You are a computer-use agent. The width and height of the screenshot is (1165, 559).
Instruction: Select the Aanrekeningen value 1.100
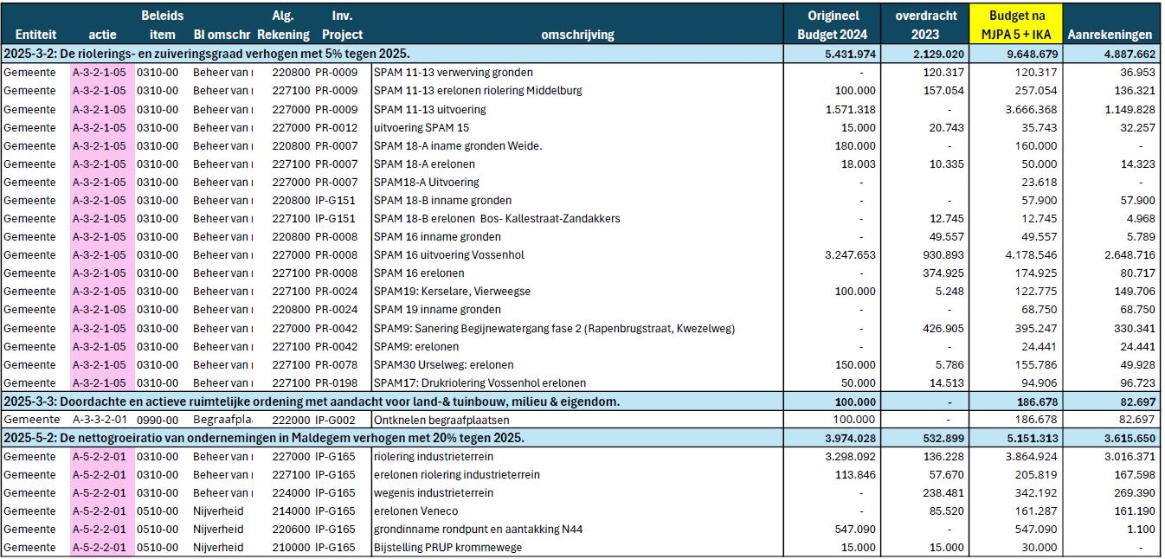coord(1141,529)
